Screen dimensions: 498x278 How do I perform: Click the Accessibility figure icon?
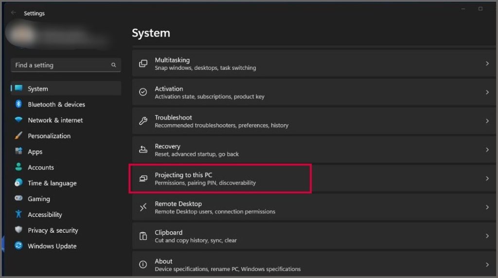(19, 214)
